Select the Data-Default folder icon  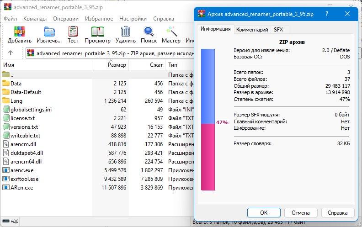pos(6,92)
